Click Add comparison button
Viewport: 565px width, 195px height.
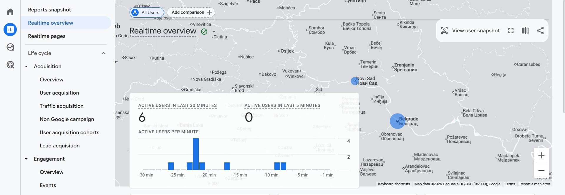[x=191, y=12]
